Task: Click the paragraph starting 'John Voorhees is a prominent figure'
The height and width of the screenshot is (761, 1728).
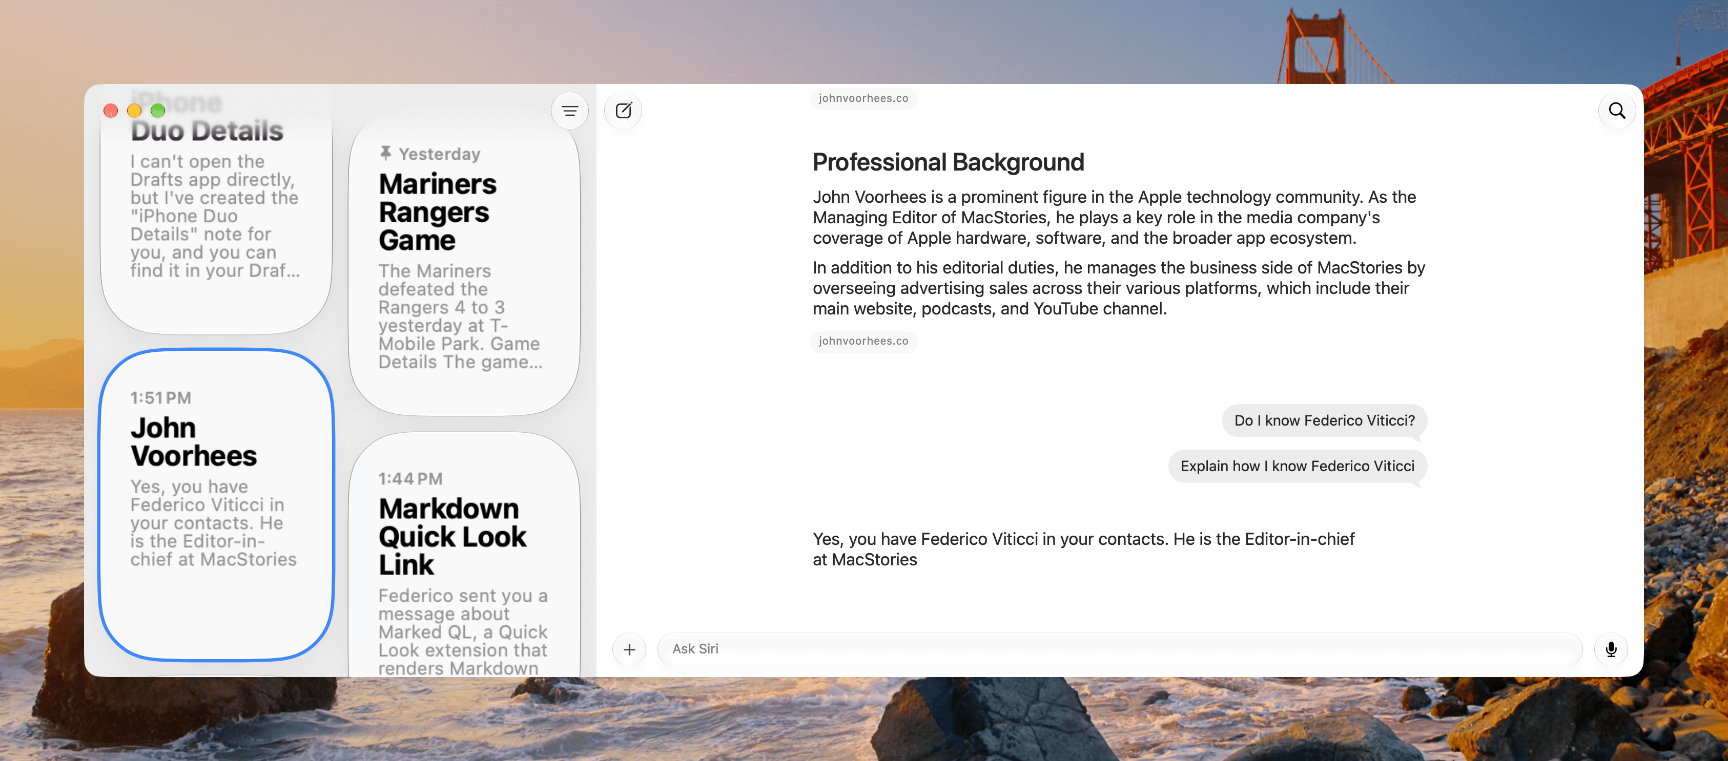Action: pyautogui.click(x=1114, y=217)
